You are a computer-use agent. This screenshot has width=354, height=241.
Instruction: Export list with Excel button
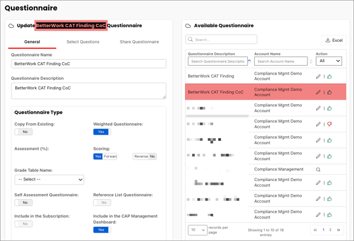[334, 40]
